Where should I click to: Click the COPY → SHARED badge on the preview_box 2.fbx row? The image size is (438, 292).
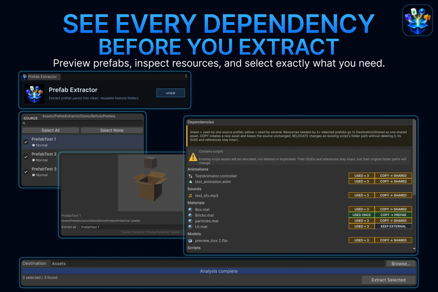tap(393, 240)
